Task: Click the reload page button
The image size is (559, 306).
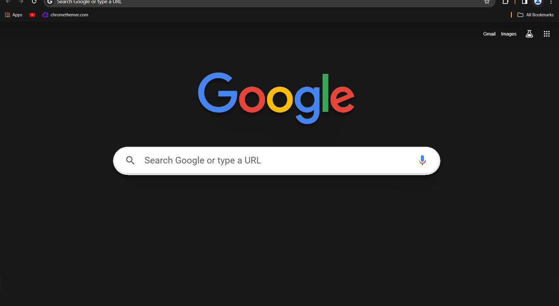Action: point(34,2)
